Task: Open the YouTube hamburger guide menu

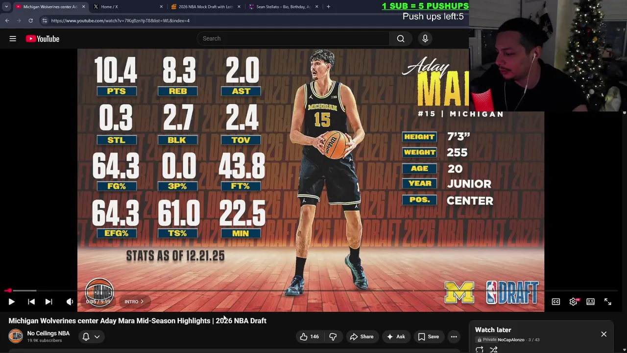Action: tap(13, 39)
